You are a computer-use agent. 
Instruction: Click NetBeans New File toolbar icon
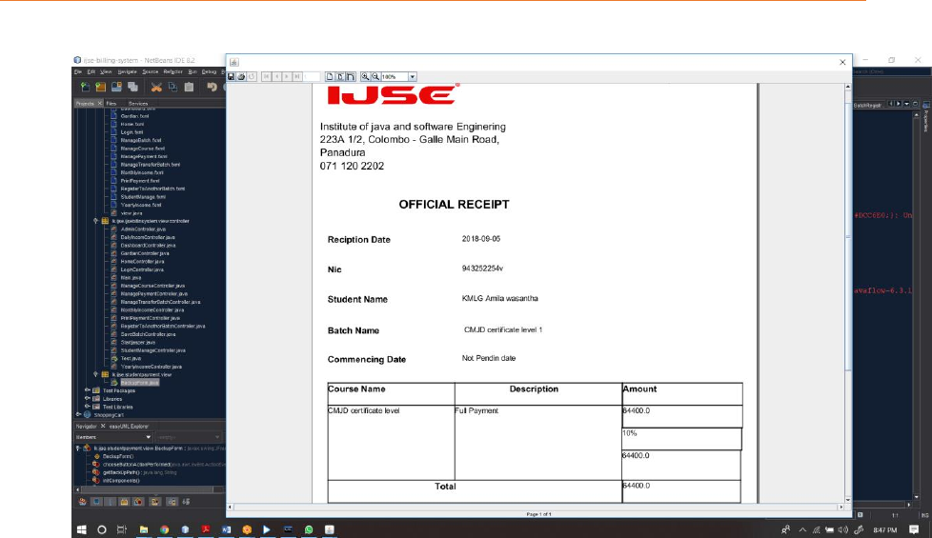pos(85,88)
